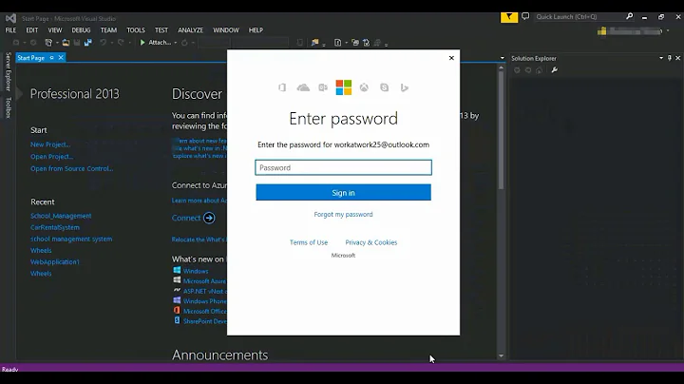The height and width of the screenshot is (384, 684).
Task: Open recent project School_Management
Action: click(x=61, y=216)
